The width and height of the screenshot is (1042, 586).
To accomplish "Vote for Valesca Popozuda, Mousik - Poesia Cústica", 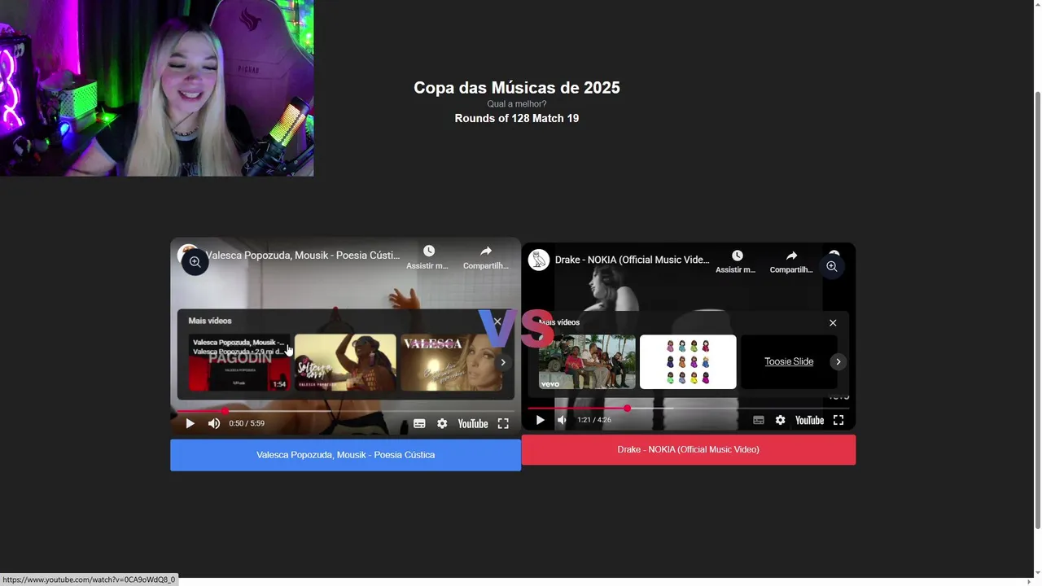I will (x=345, y=455).
